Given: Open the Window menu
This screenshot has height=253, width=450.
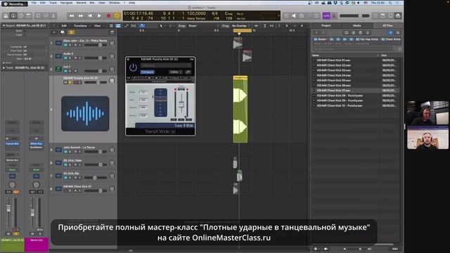Looking at the screenshot, I should click(114, 3).
